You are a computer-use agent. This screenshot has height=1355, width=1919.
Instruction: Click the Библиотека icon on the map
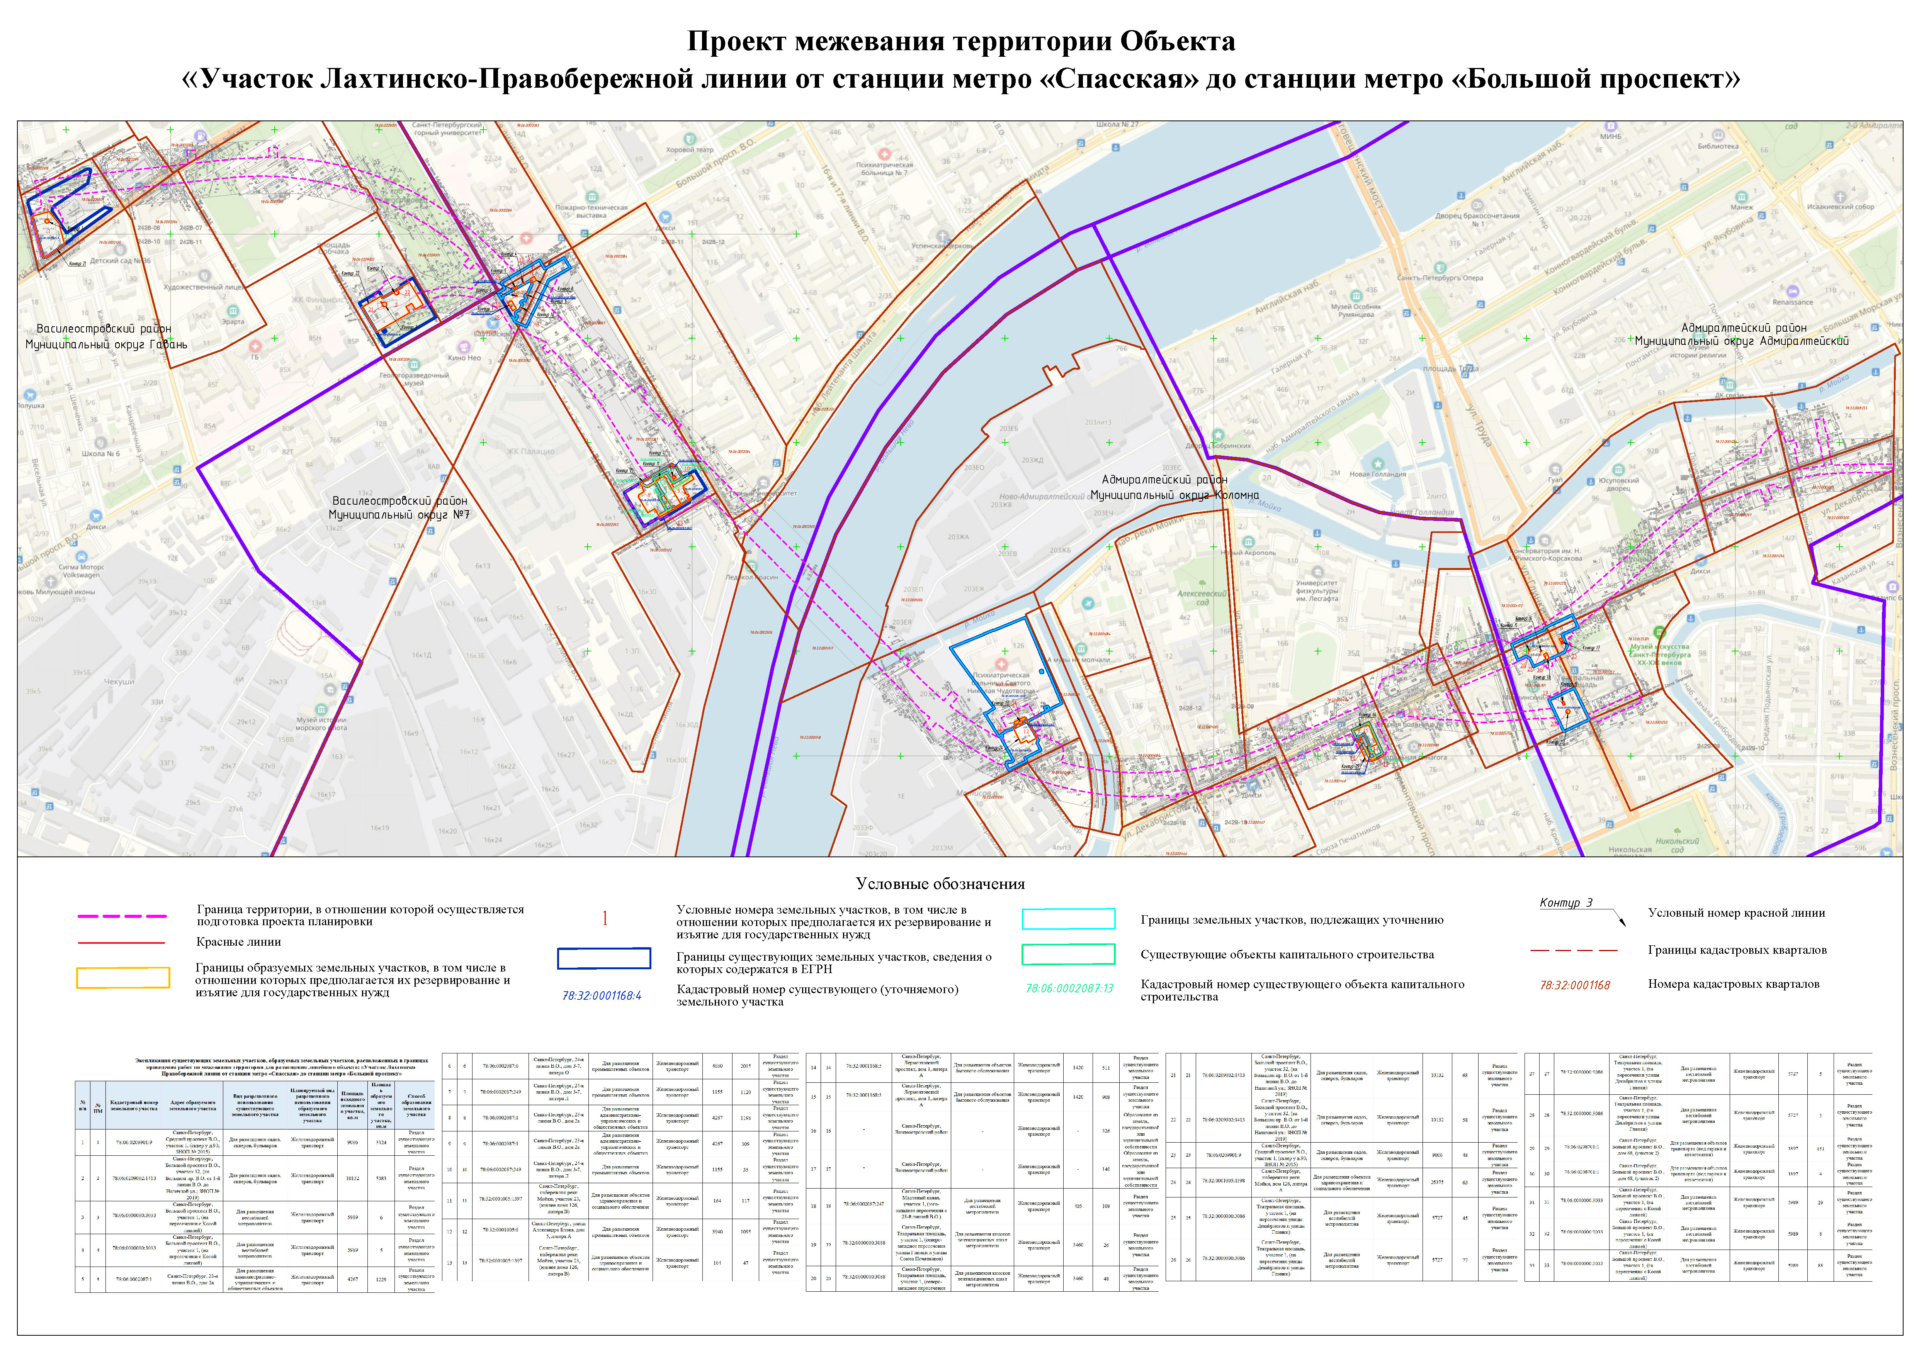[x=1718, y=135]
